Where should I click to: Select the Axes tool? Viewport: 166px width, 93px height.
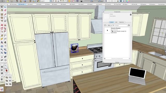(x=2, y=42)
